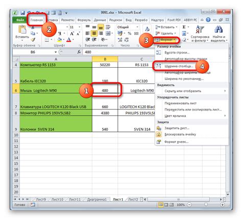Open Скрыть или отобразить submenu
This screenshot has width=242, height=219.
coord(191,91)
